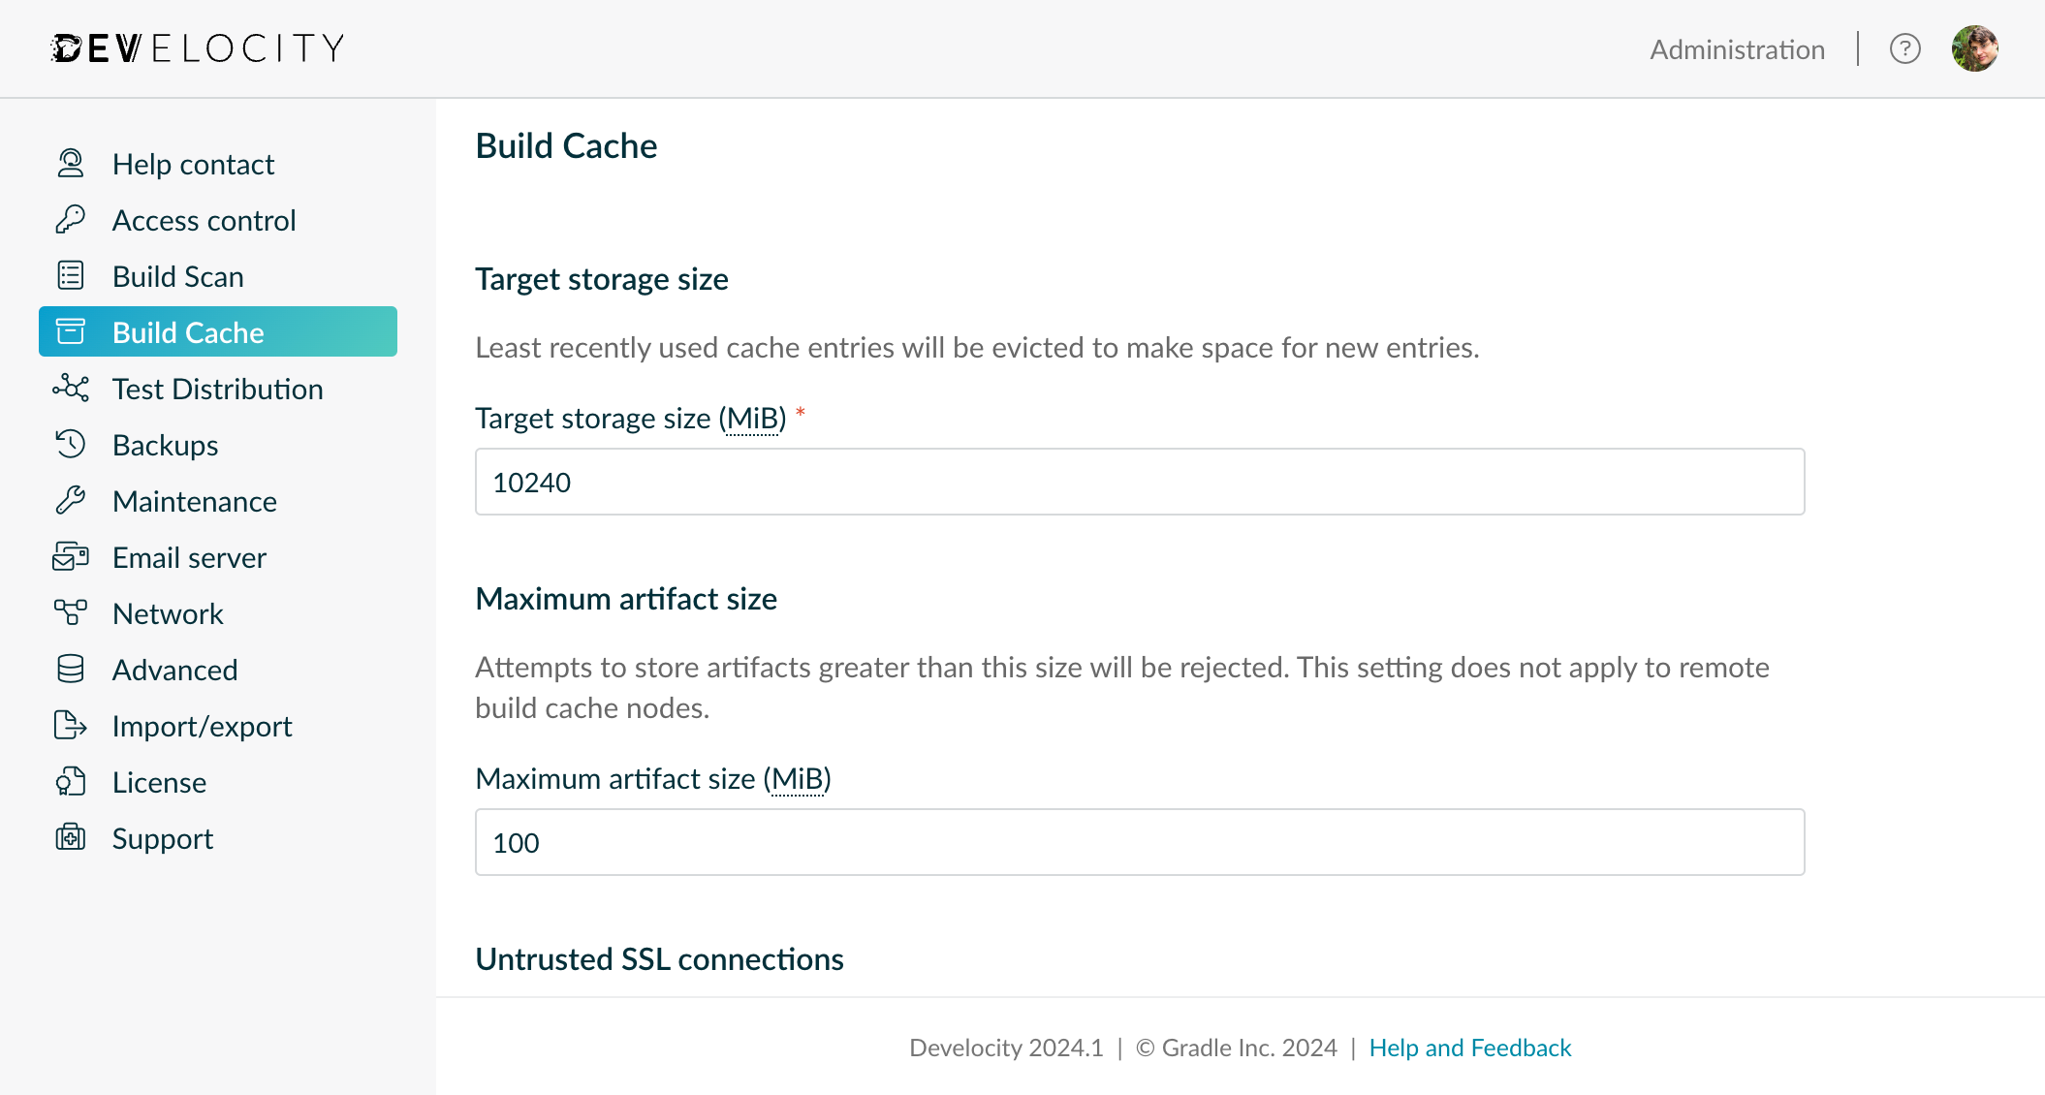The image size is (2045, 1095).
Task: Go home via Develocity logo
Action: pos(198,48)
